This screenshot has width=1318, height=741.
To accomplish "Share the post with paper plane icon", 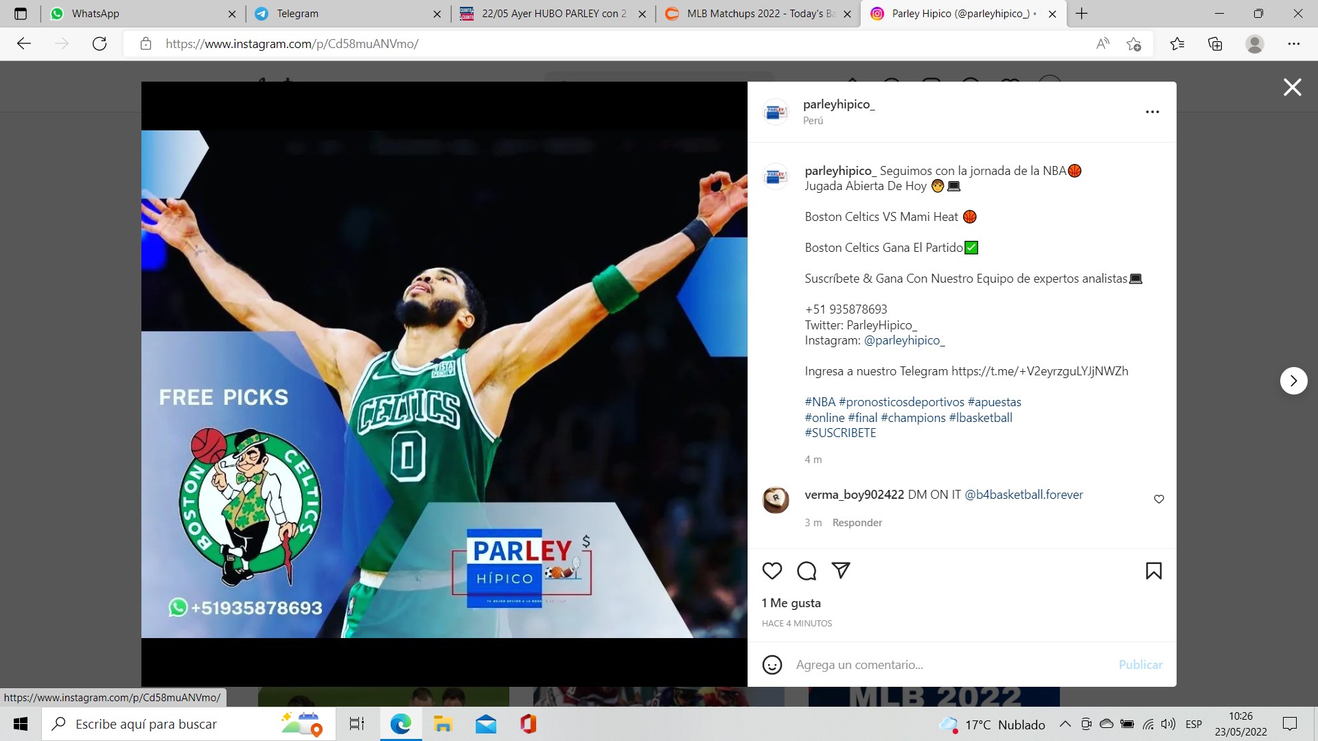I will click(841, 570).
